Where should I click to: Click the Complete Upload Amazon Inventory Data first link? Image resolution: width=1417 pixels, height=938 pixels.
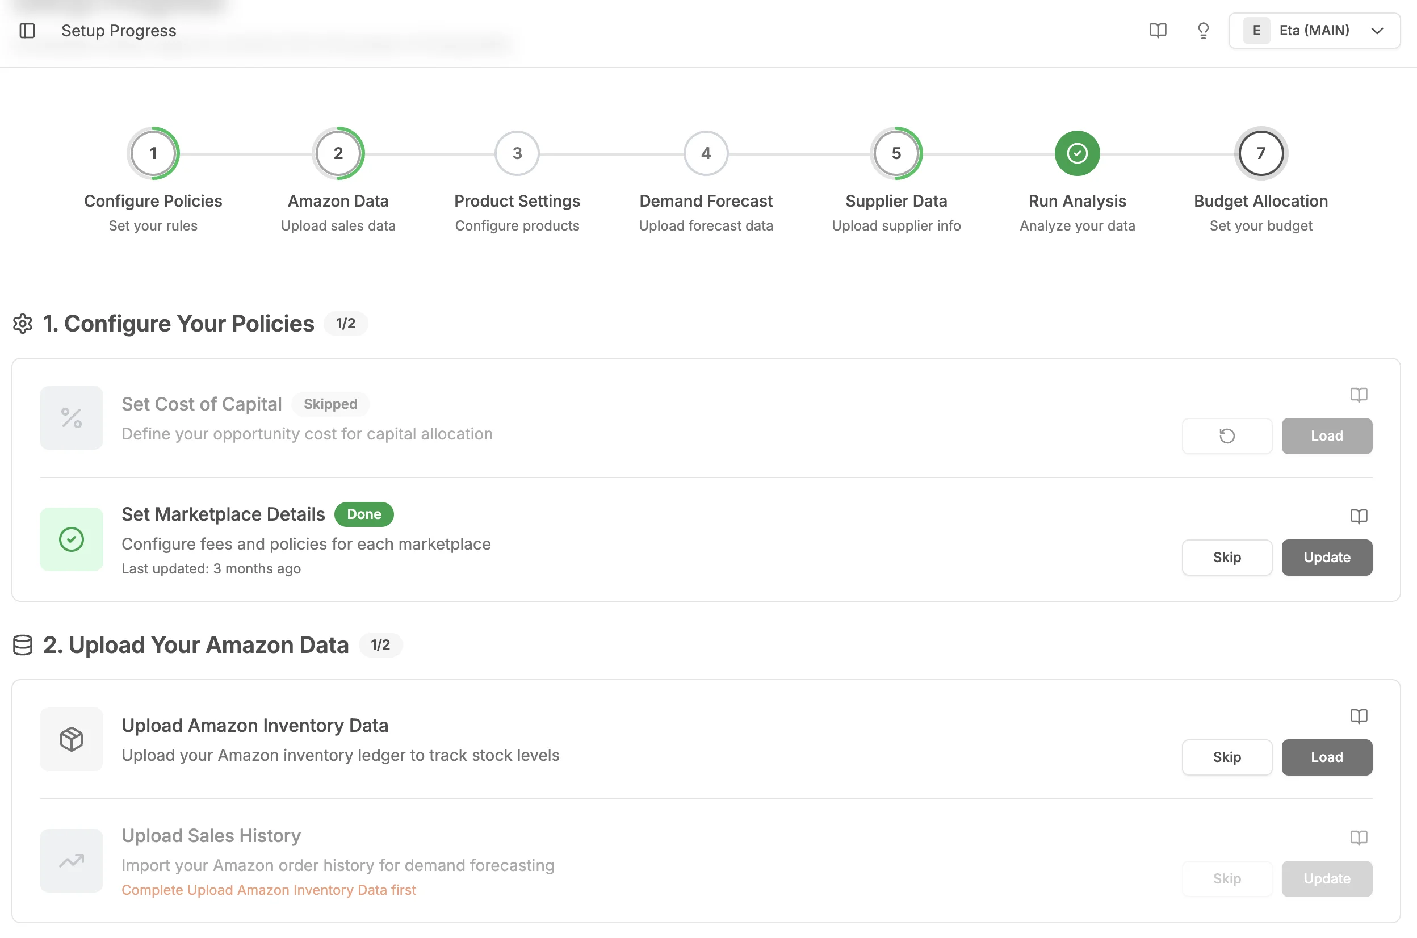pos(269,890)
